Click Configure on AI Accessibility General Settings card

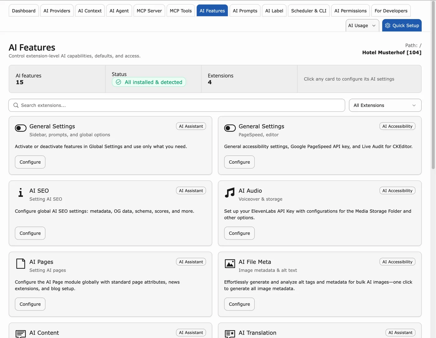click(239, 162)
